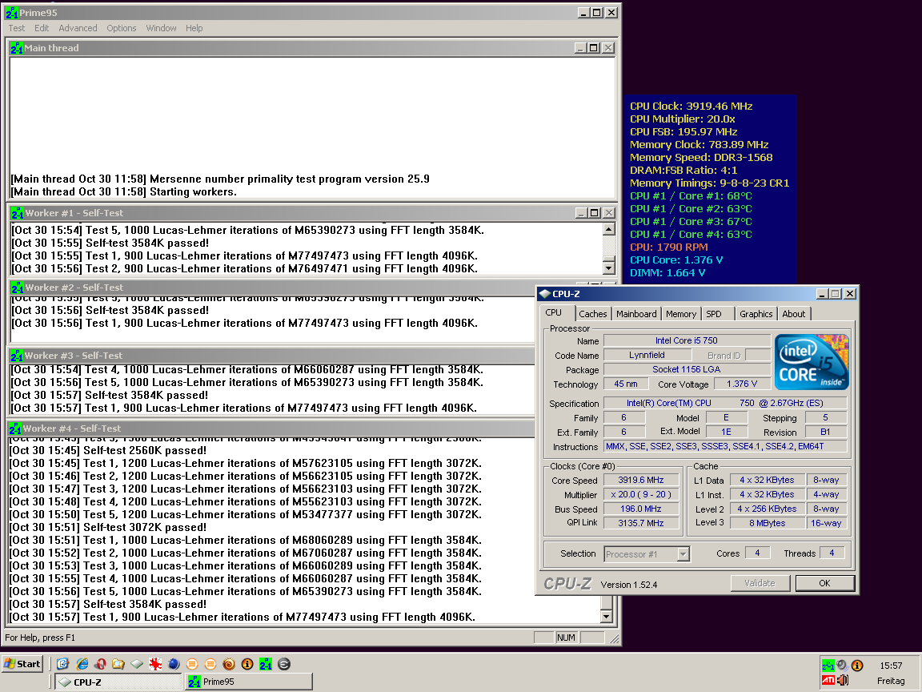
Task: Open Opera browser from quick launch
Action: (99, 664)
